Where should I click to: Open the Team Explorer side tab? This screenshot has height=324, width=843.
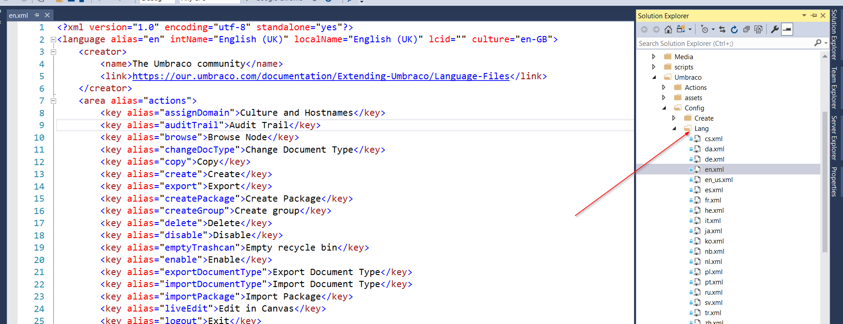click(x=834, y=88)
